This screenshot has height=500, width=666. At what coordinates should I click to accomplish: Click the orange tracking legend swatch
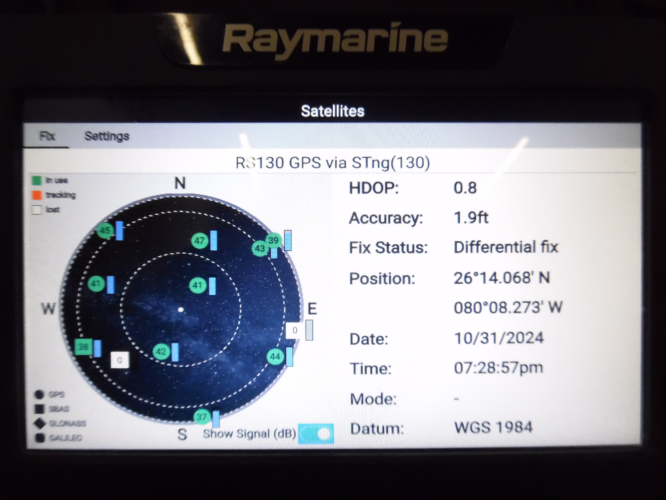[37, 195]
